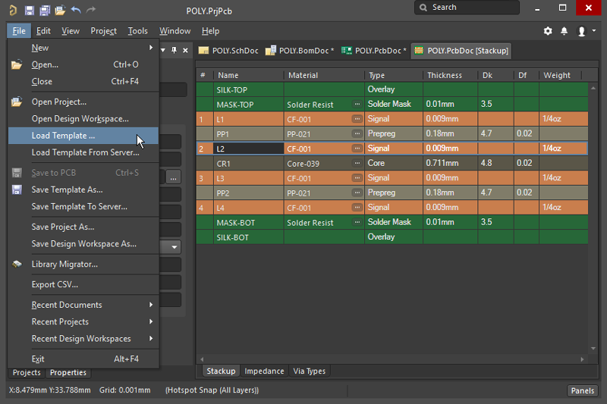Switch to the Impedance tab
The image size is (607, 404).
tap(265, 371)
